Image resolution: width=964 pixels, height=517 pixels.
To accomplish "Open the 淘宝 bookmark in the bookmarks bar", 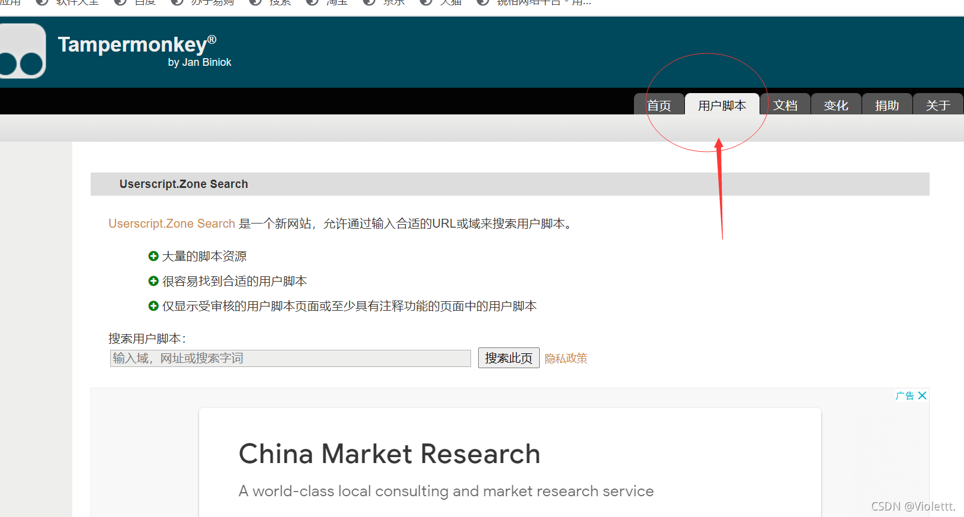I will pyautogui.click(x=327, y=2).
